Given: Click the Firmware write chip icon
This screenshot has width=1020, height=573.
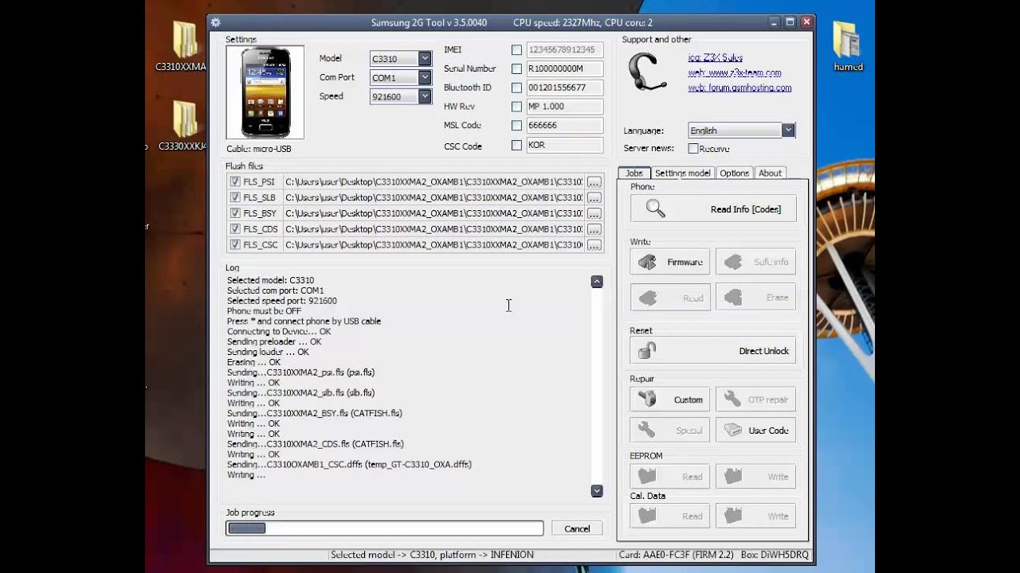Looking at the screenshot, I should coord(648,262).
